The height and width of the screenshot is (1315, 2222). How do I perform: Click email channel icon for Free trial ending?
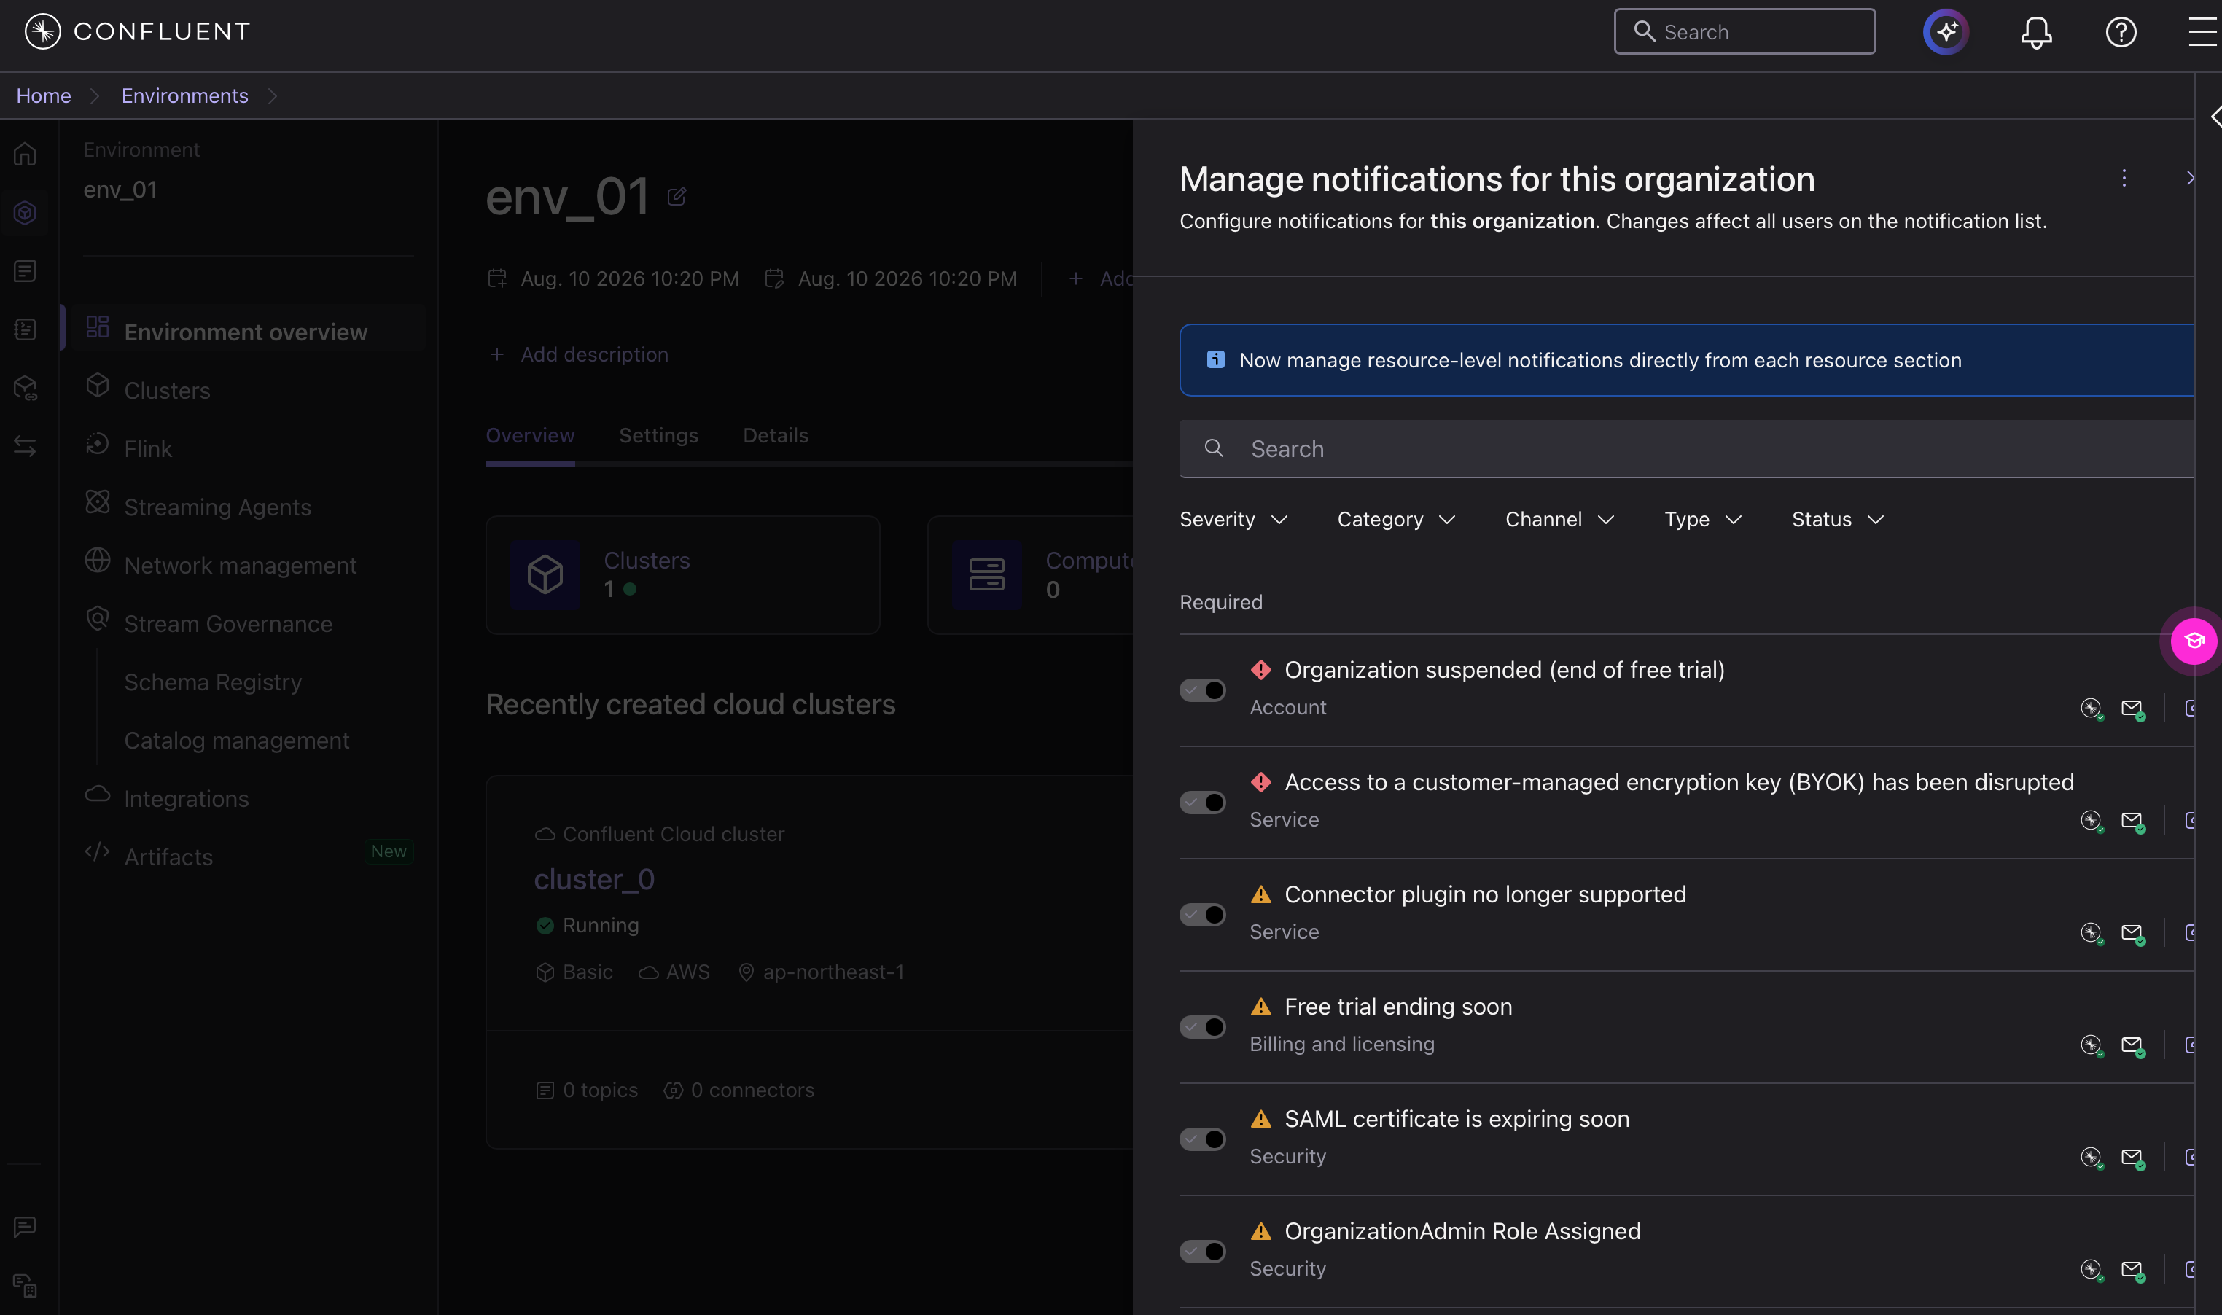coord(2133,1045)
